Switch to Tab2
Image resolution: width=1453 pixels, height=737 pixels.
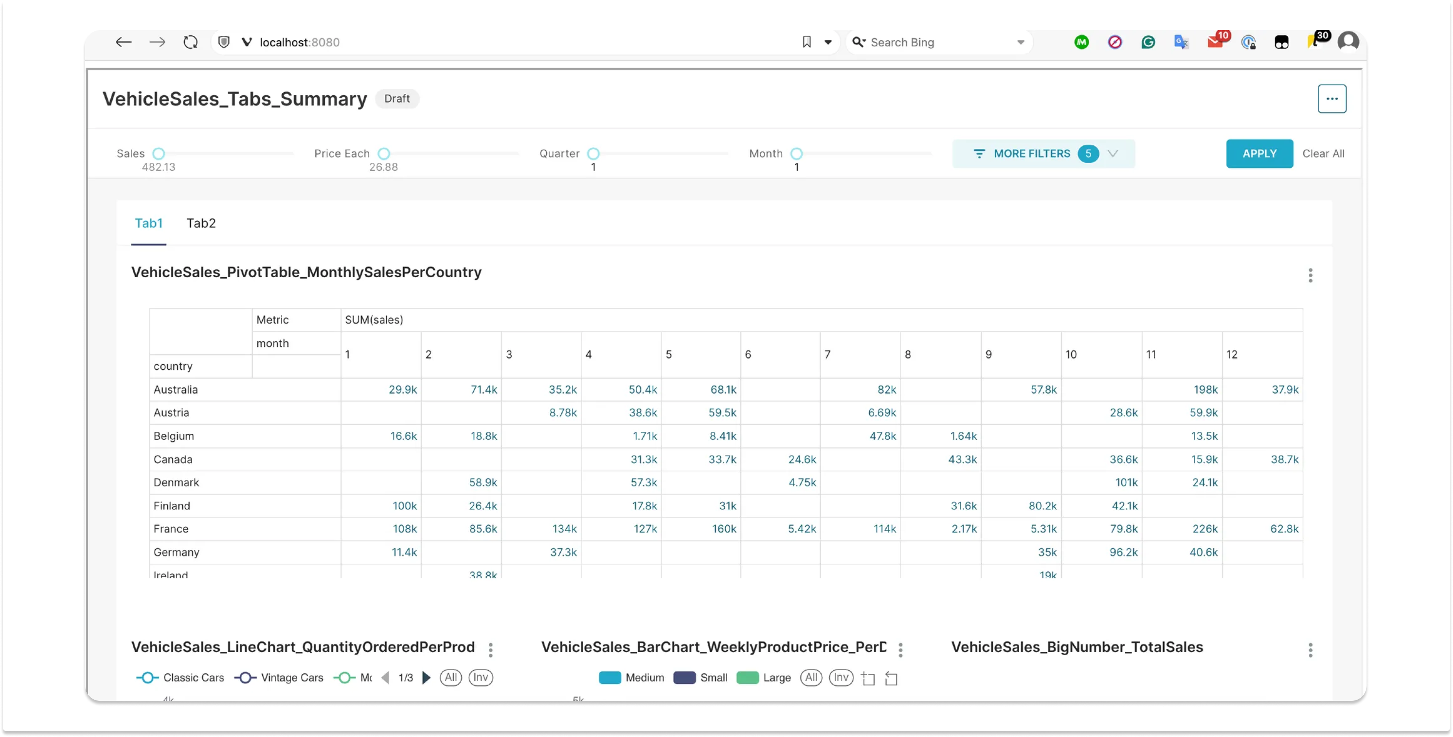pos(201,223)
